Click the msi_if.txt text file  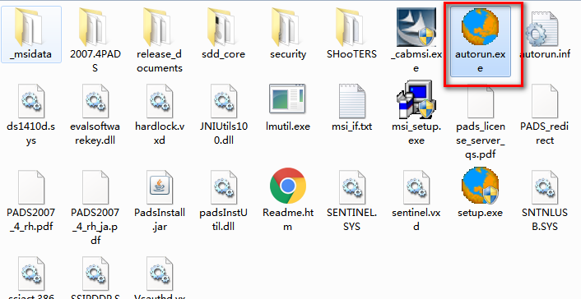click(351, 108)
